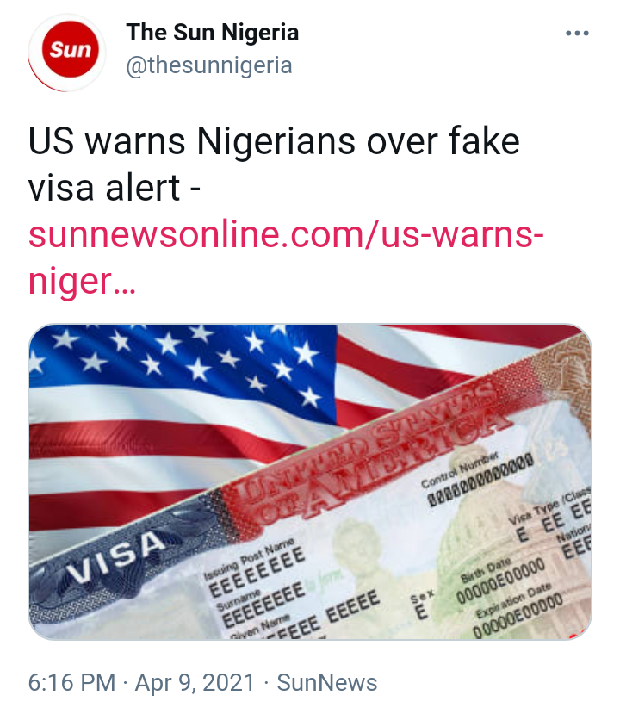Image resolution: width=620 pixels, height=714 pixels.
Task: Open the three-dot more options menu
Action: point(577,34)
